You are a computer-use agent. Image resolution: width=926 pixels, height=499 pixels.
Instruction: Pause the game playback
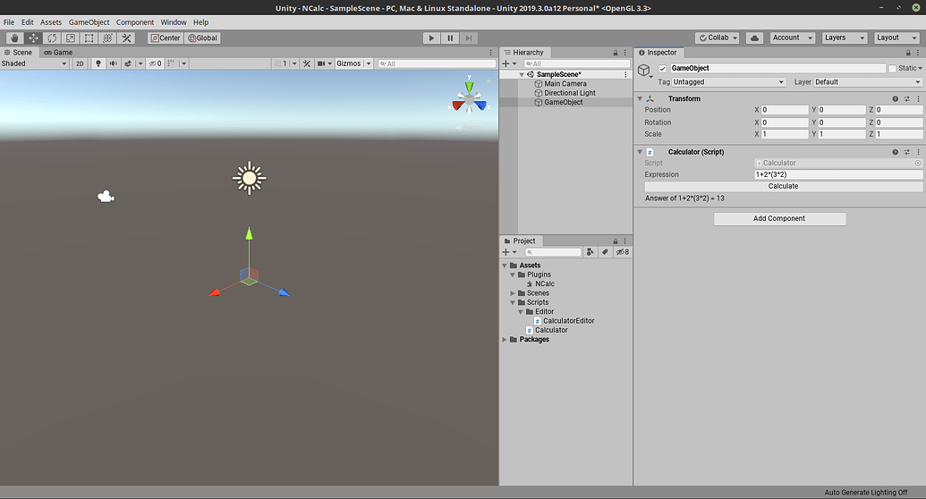click(x=450, y=38)
